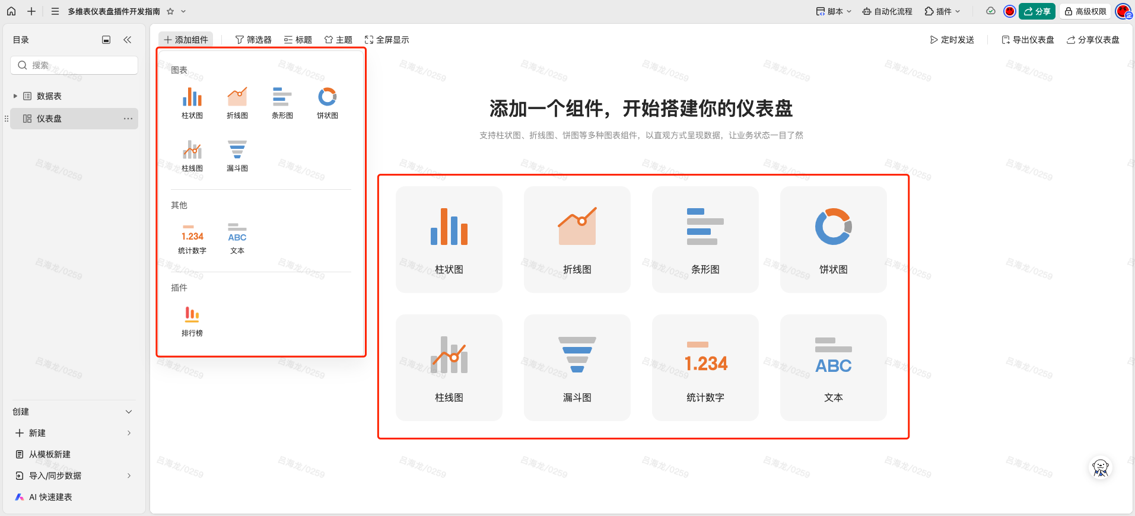The image size is (1135, 516).
Task: Collapse the sidebar with double-chevron icon
Action: pos(127,40)
